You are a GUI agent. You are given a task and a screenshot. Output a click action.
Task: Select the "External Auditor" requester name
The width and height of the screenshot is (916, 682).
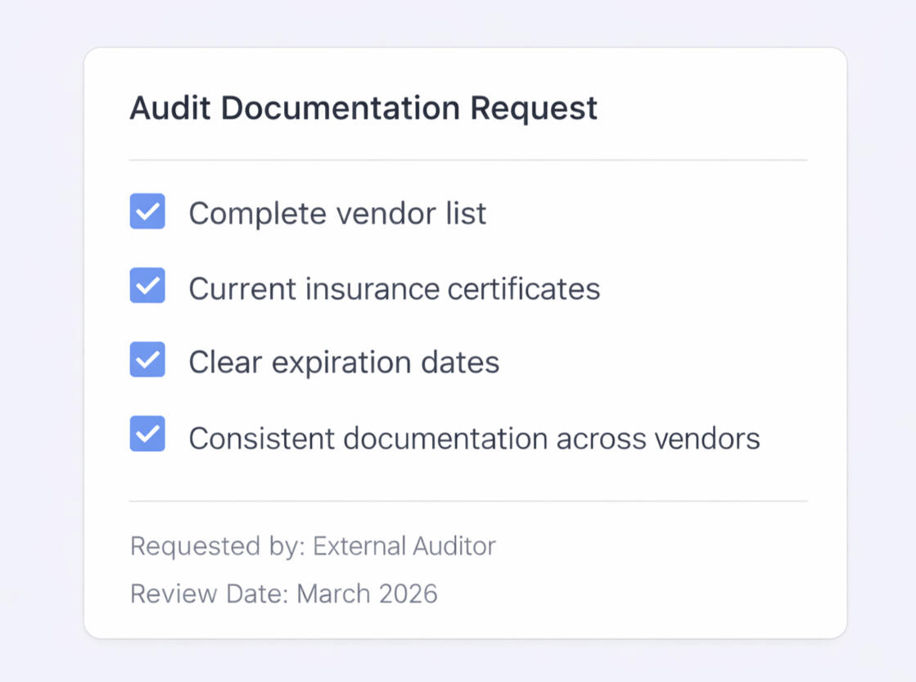[404, 546]
